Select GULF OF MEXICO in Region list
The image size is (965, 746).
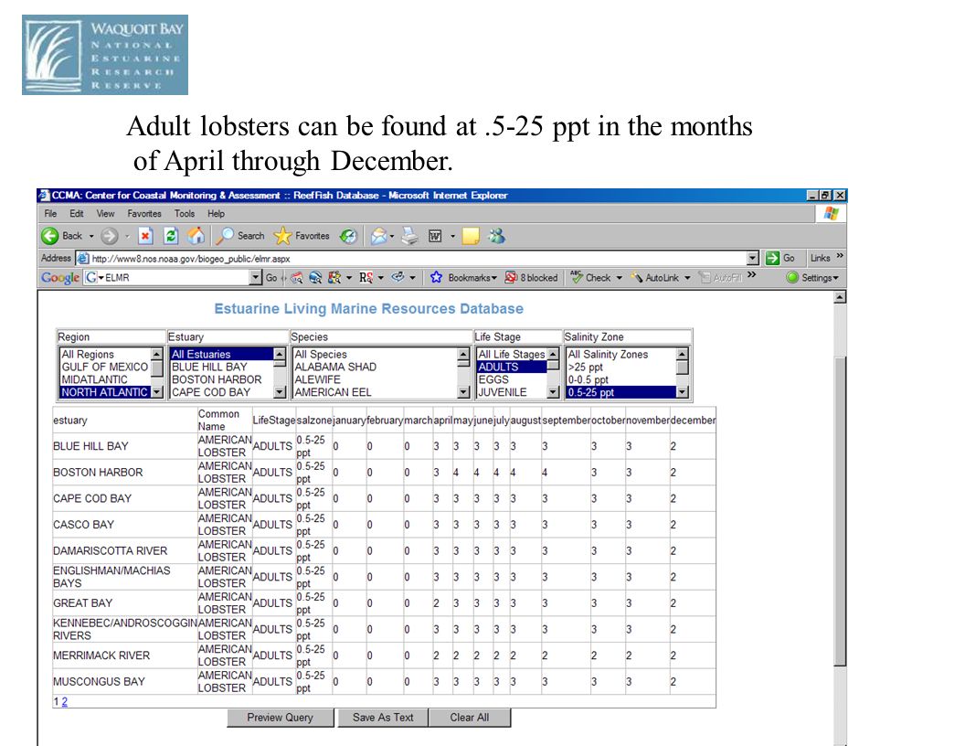104,367
